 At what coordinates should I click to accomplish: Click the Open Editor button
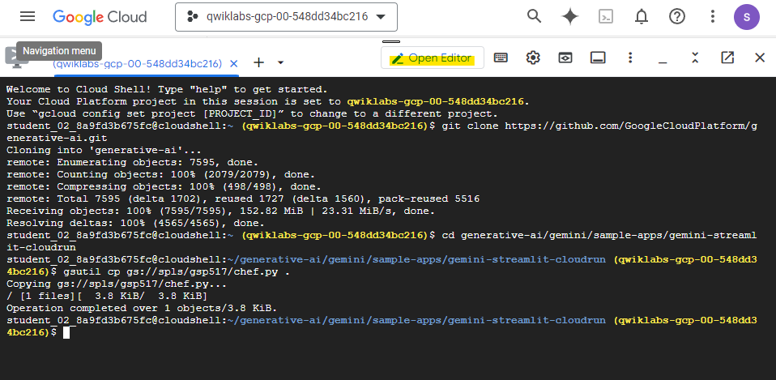[x=433, y=58]
